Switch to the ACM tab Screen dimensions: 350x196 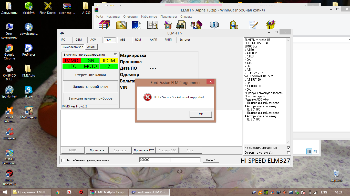coord(94,40)
